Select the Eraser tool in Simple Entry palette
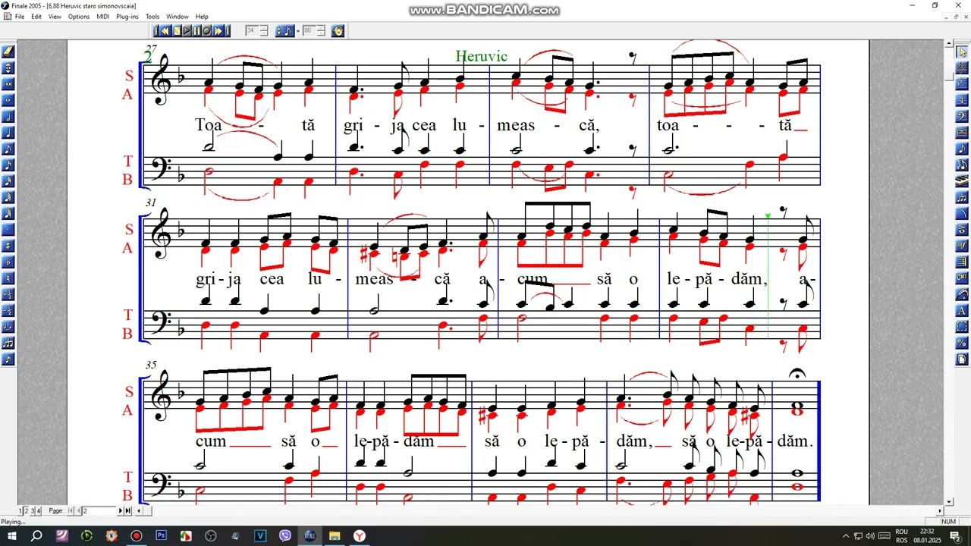 [x=8, y=52]
